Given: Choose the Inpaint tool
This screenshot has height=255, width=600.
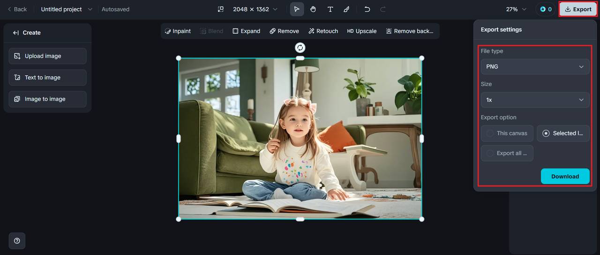Looking at the screenshot, I should tap(178, 31).
